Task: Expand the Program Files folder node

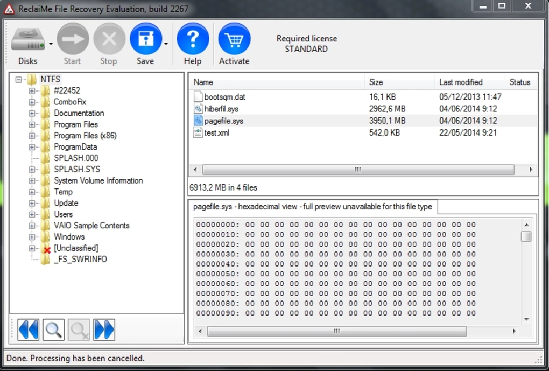Action: tap(32, 124)
